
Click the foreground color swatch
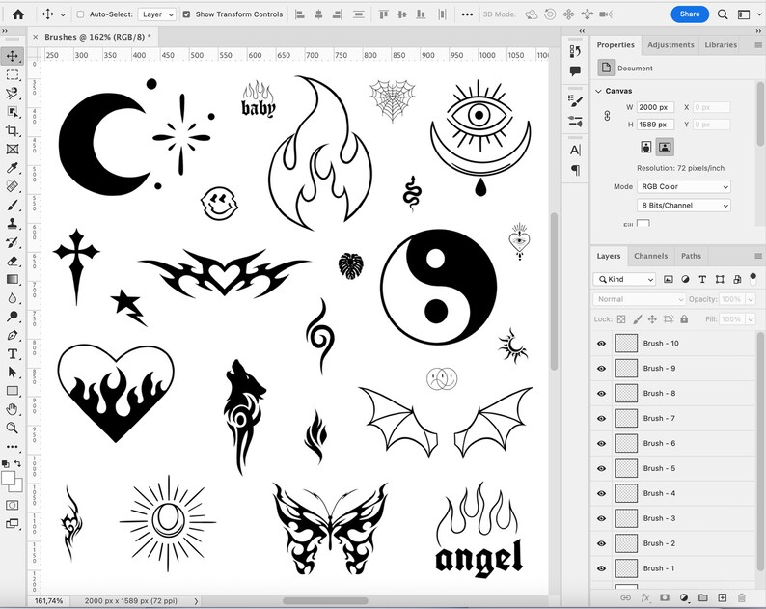tap(9, 478)
